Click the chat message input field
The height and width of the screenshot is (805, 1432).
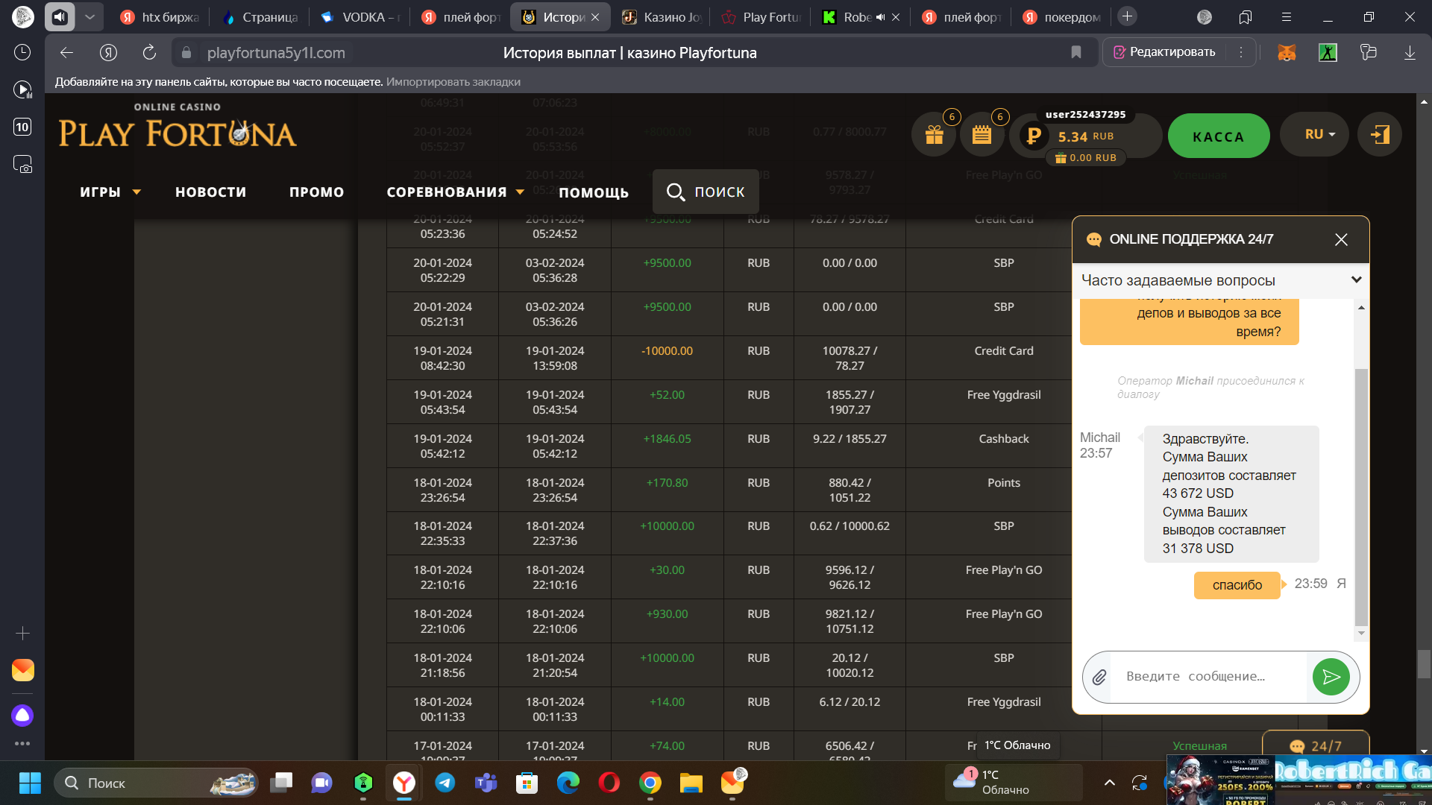pos(1208,677)
